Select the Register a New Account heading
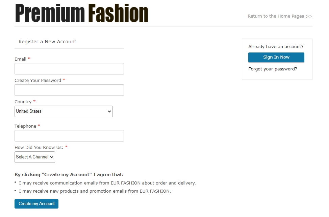329x217 pixels. [x=47, y=42]
